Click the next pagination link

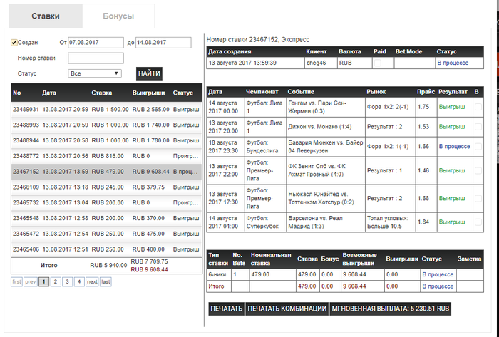click(x=92, y=281)
